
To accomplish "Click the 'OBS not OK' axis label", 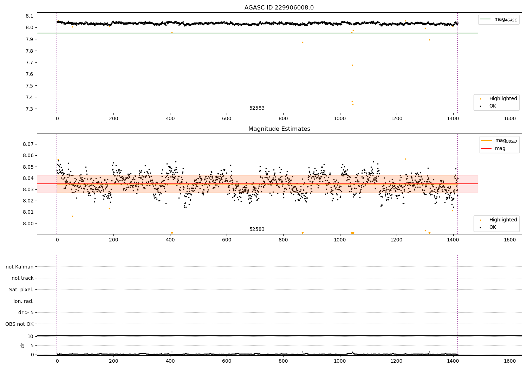I will pyautogui.click(x=19, y=324).
